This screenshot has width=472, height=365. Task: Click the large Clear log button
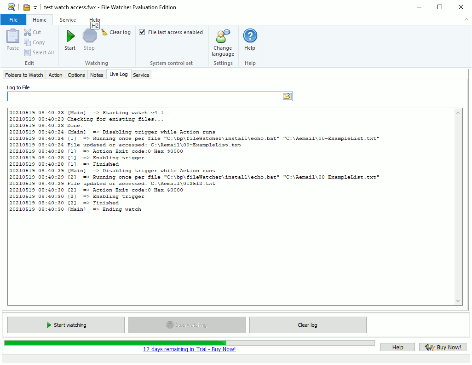tap(307, 325)
